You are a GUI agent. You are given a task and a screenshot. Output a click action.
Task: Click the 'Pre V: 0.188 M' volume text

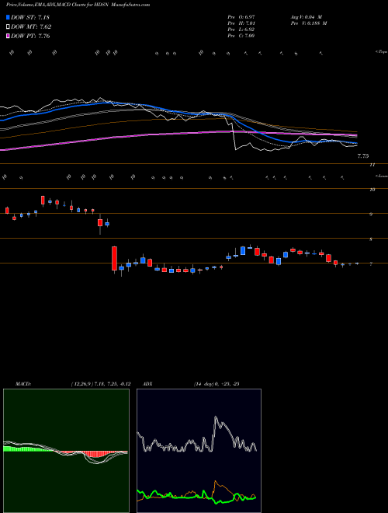point(309,23)
